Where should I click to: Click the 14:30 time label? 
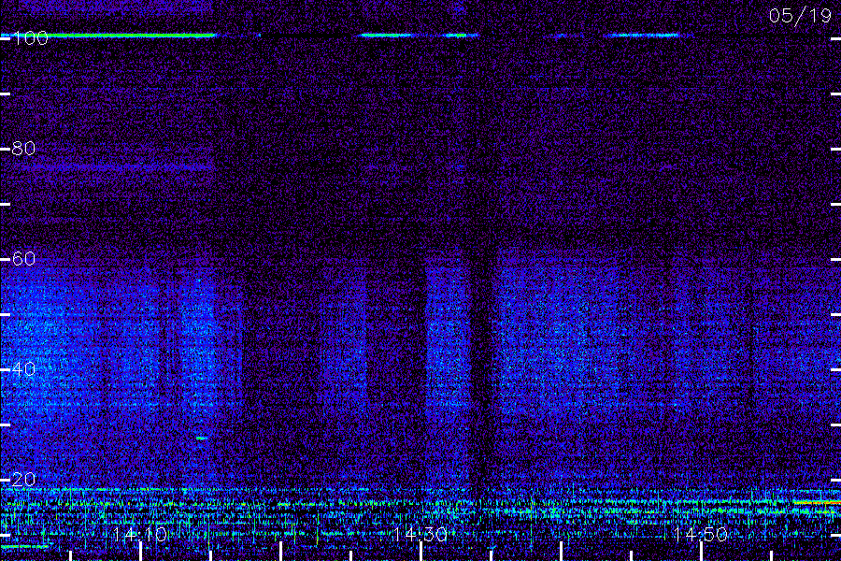420,535
